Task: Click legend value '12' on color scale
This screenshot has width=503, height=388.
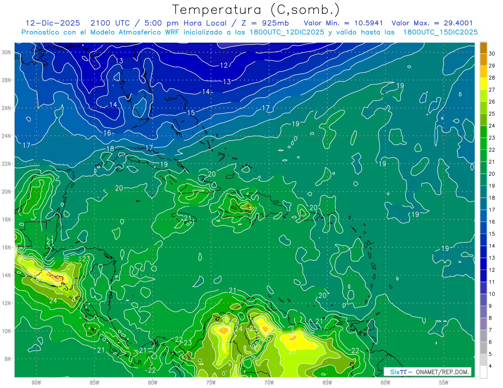Action: [x=492, y=270]
